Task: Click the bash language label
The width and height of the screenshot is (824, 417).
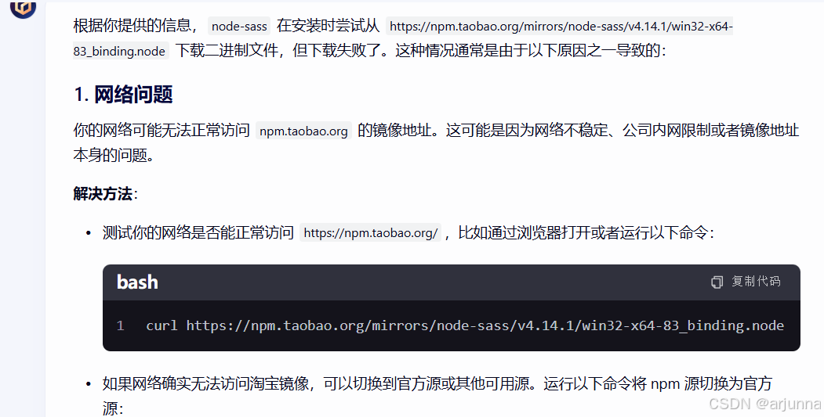Action: click(137, 282)
